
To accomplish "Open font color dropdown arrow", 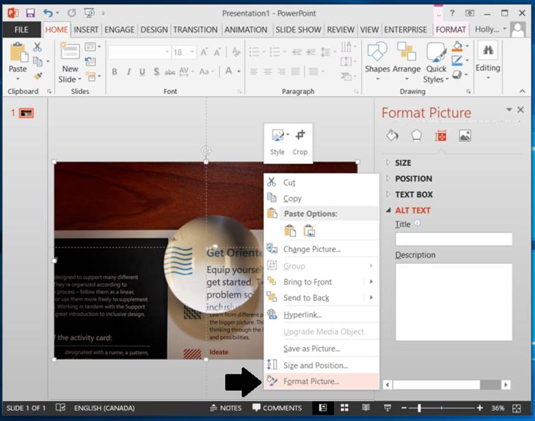I will tap(239, 71).
